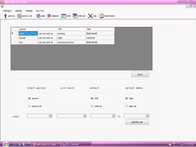
Task: Switch to My Computer taskbar button
Action: (77, 144)
